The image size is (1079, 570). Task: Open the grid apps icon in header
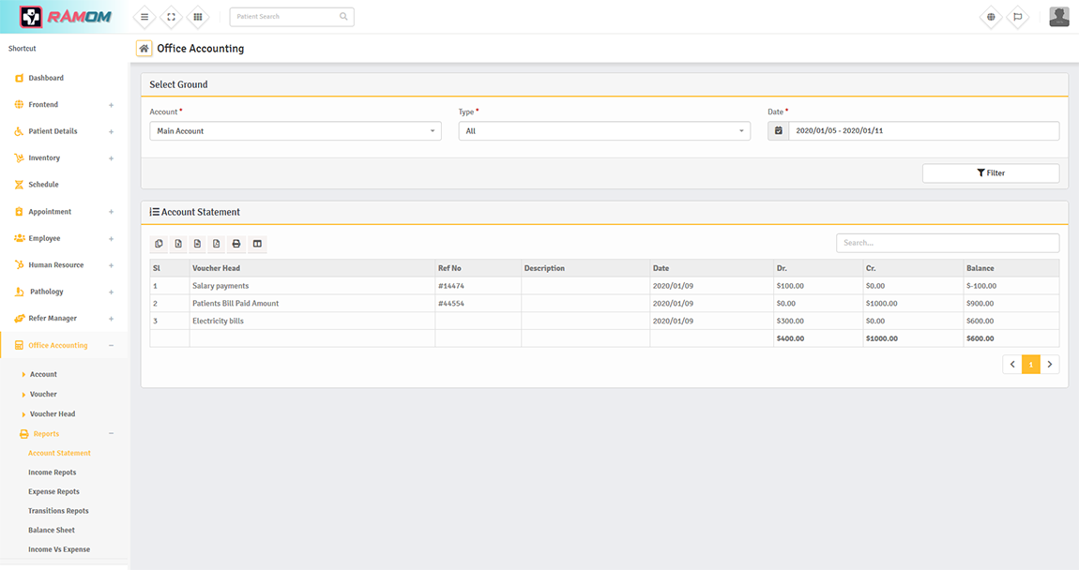[197, 17]
